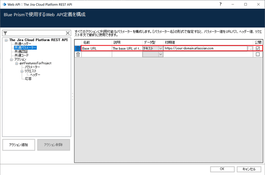265x175 pixels.
Task: Click the splitter handle between panels
Action: pyautogui.click(x=73, y=96)
